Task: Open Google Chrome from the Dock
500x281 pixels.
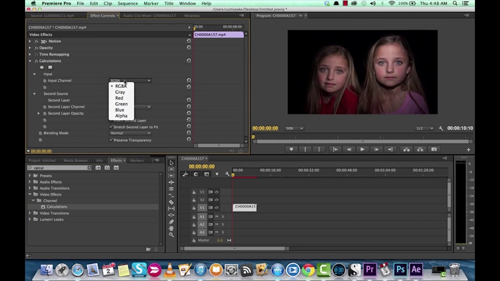Action: point(308,270)
